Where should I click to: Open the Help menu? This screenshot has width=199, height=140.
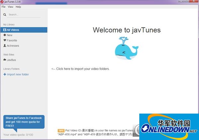(18, 7)
